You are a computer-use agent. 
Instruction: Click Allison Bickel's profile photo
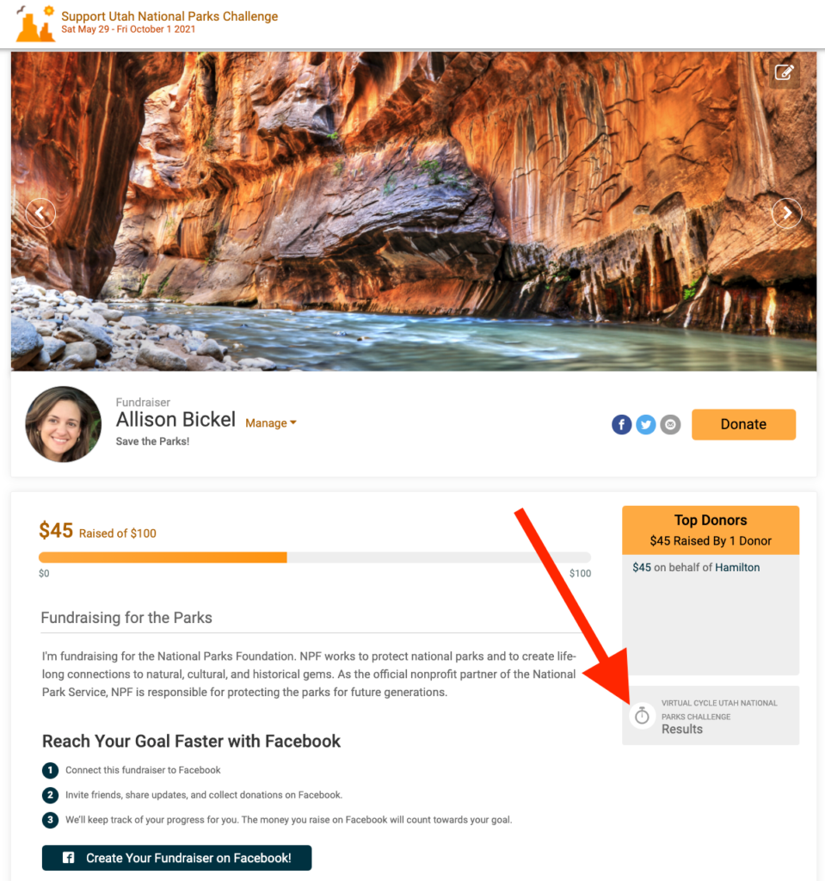(64, 424)
